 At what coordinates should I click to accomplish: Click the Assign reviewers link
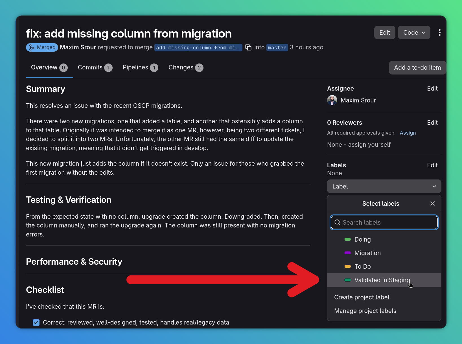coord(408,133)
